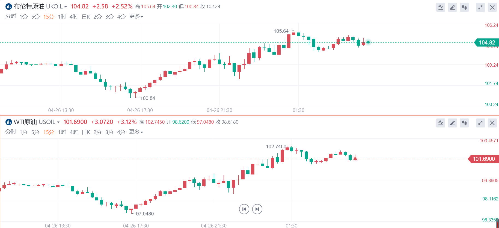Close the WTI原油 chart panel
Screen dimensions: 499x228
(x=492, y=123)
